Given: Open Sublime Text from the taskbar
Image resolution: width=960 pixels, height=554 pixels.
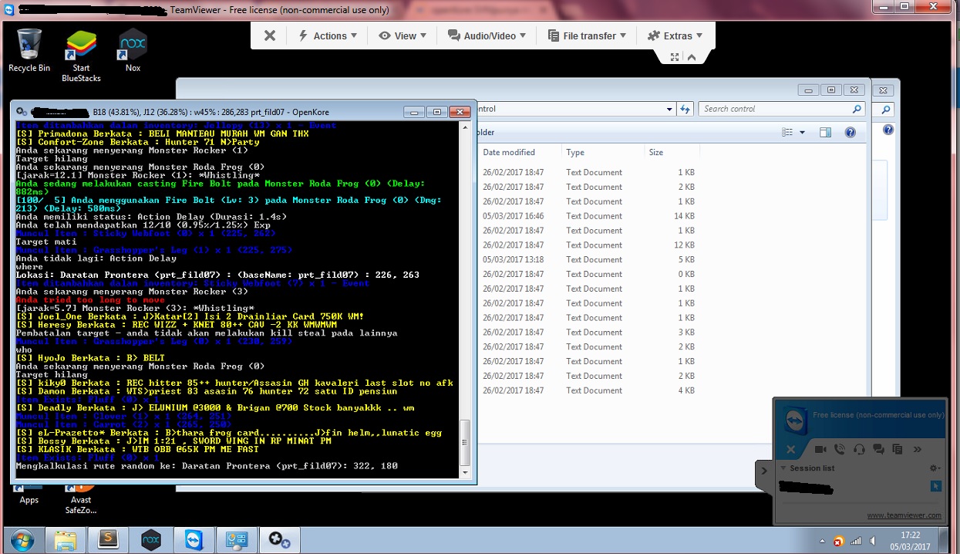Looking at the screenshot, I should 108,539.
